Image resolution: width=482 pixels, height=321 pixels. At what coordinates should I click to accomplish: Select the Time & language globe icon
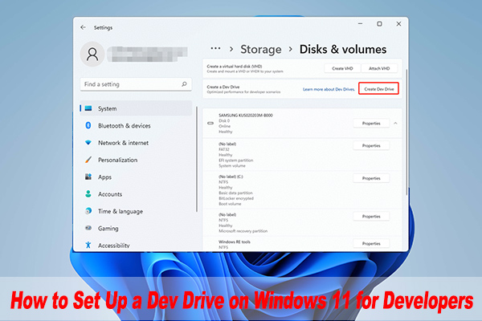(x=88, y=211)
